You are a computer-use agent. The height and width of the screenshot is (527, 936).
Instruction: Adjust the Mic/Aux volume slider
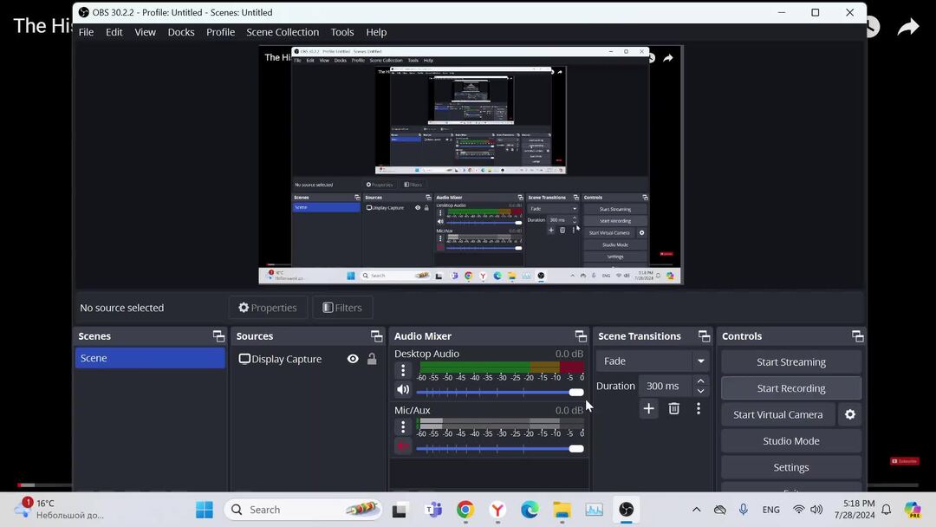click(x=500, y=448)
